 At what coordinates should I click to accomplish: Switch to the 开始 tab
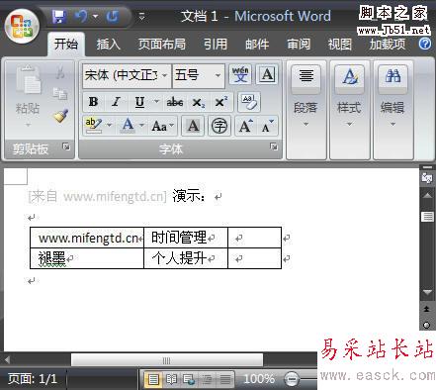coord(66,44)
